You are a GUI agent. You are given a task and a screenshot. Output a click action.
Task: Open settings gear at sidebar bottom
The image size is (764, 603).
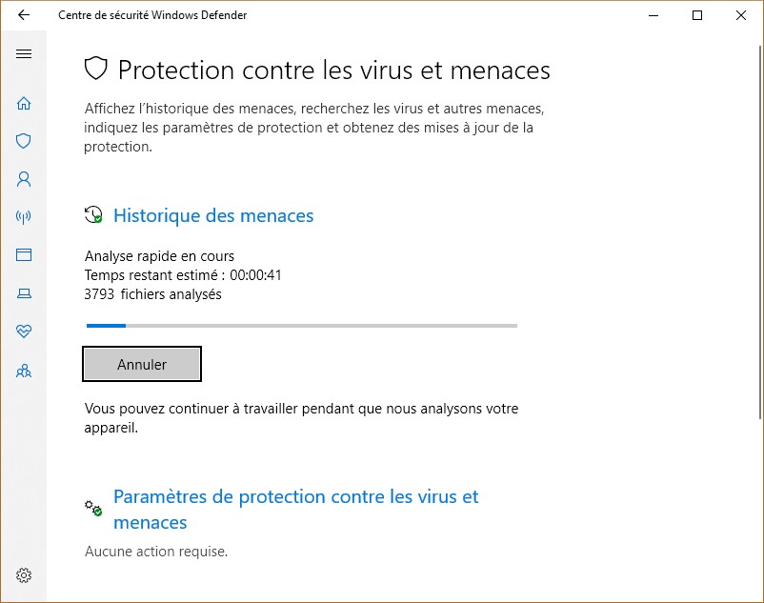[24, 575]
